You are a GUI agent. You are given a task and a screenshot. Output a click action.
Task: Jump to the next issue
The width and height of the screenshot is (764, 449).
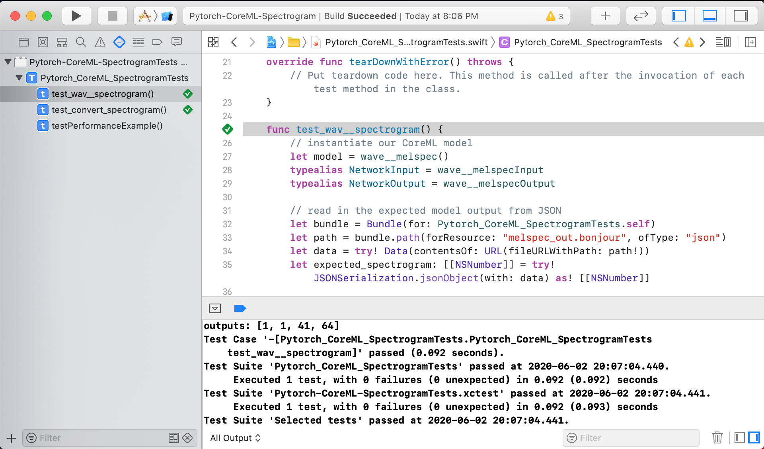(702, 42)
